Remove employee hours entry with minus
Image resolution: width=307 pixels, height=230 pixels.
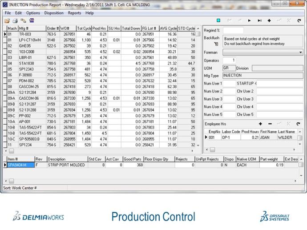[270, 124]
